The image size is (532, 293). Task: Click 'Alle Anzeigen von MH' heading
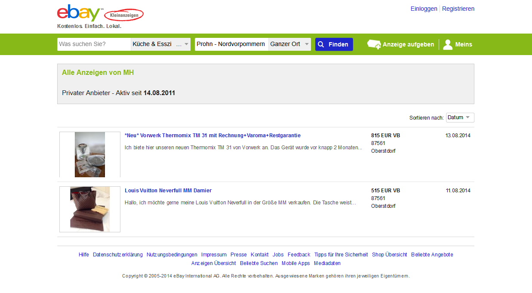98,73
